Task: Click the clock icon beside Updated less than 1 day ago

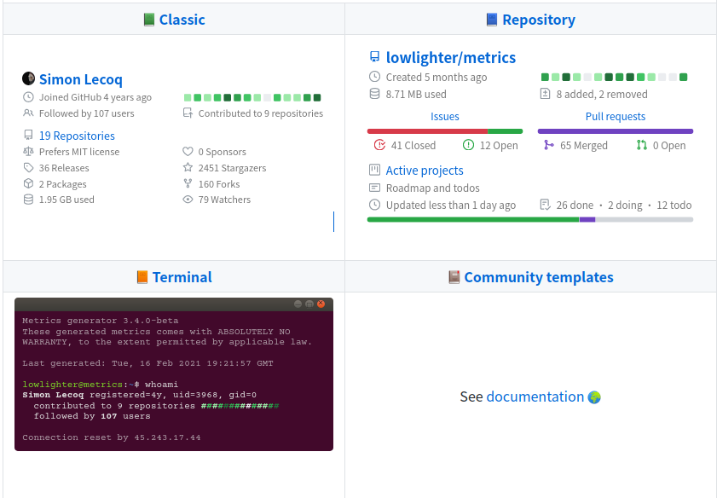Action: [x=374, y=205]
